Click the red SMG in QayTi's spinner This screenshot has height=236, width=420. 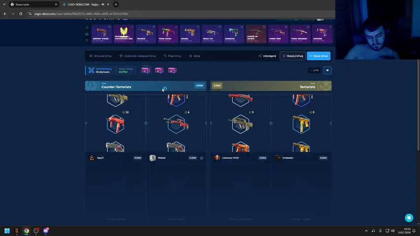pos(115,124)
